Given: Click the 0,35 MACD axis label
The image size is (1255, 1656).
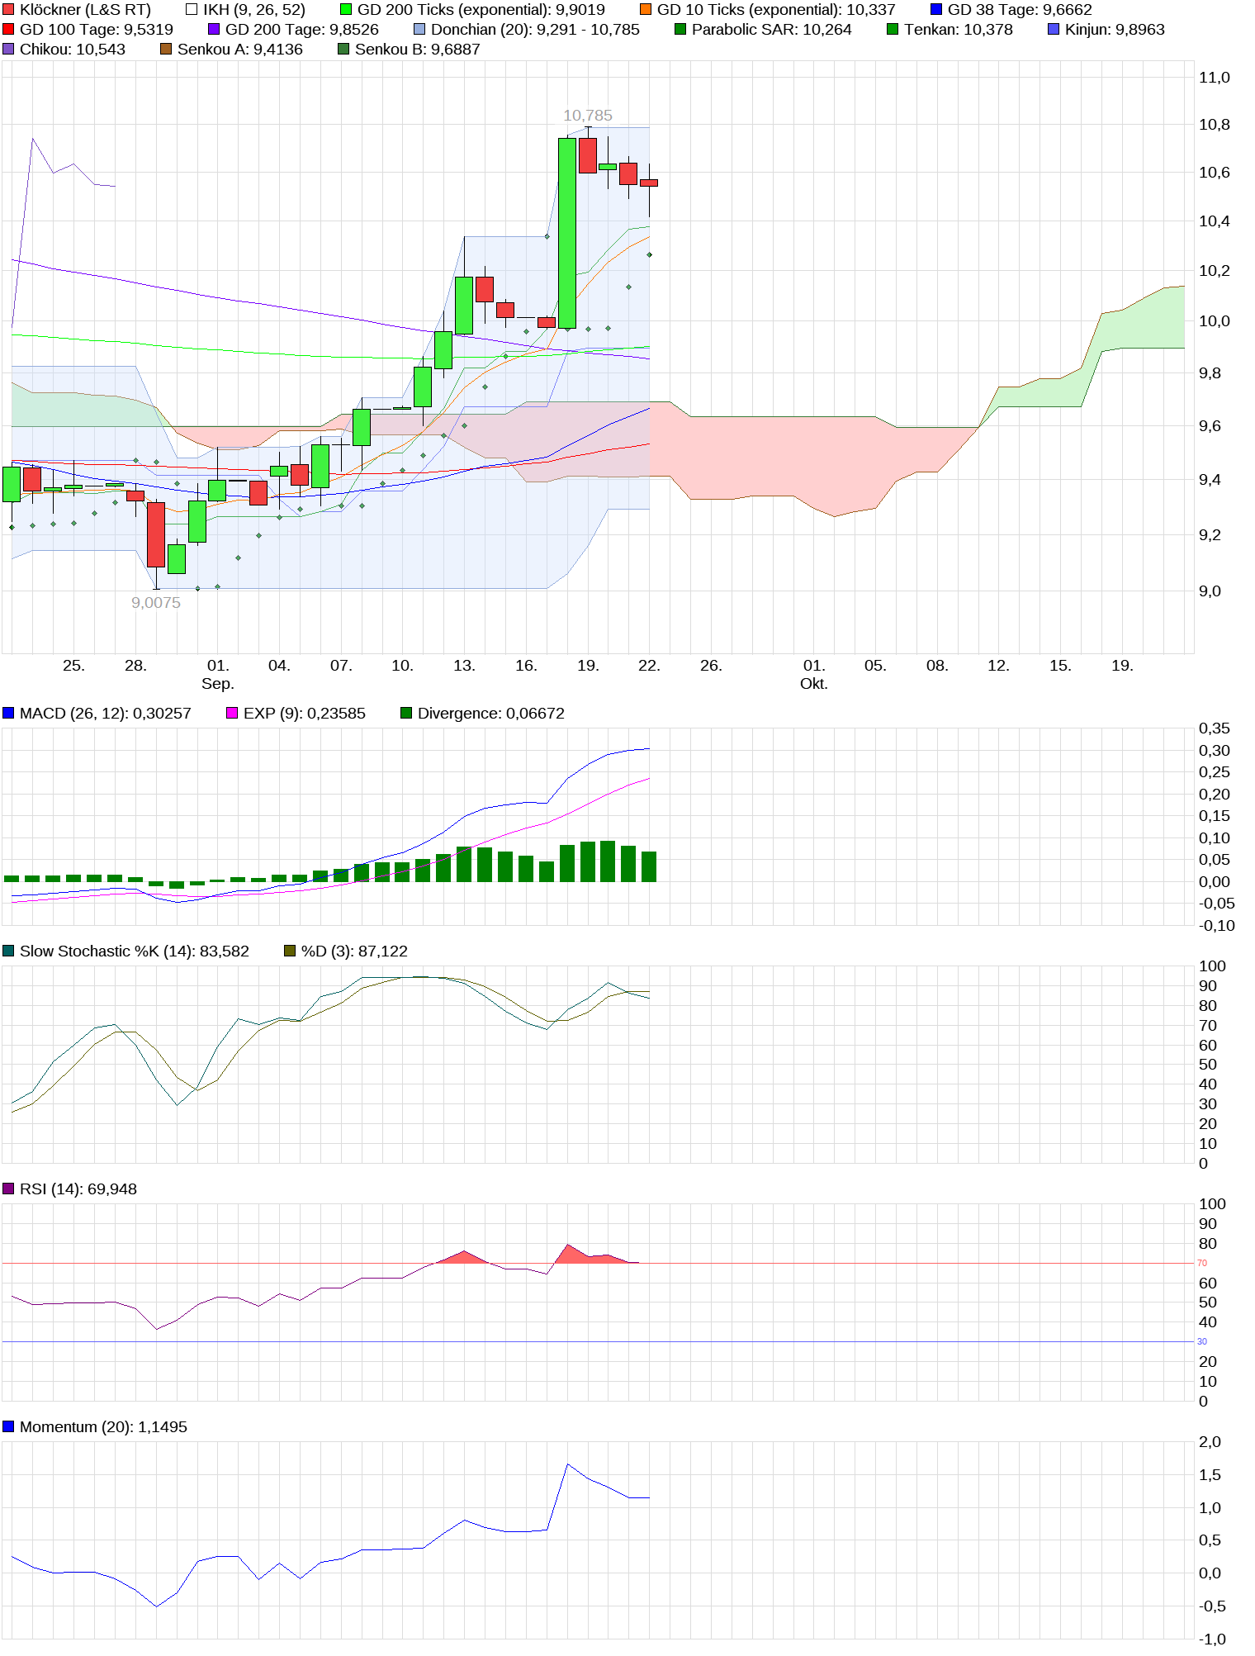Looking at the screenshot, I should [1214, 728].
